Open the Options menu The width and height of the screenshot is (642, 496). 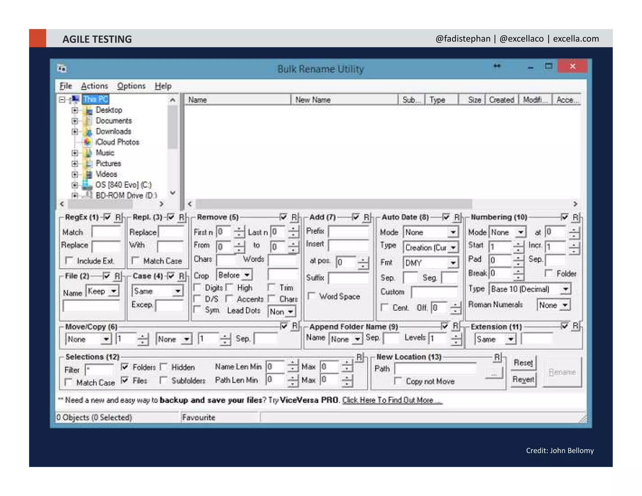click(131, 86)
